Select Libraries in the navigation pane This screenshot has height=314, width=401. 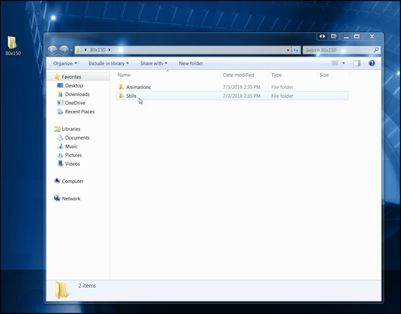tap(71, 129)
